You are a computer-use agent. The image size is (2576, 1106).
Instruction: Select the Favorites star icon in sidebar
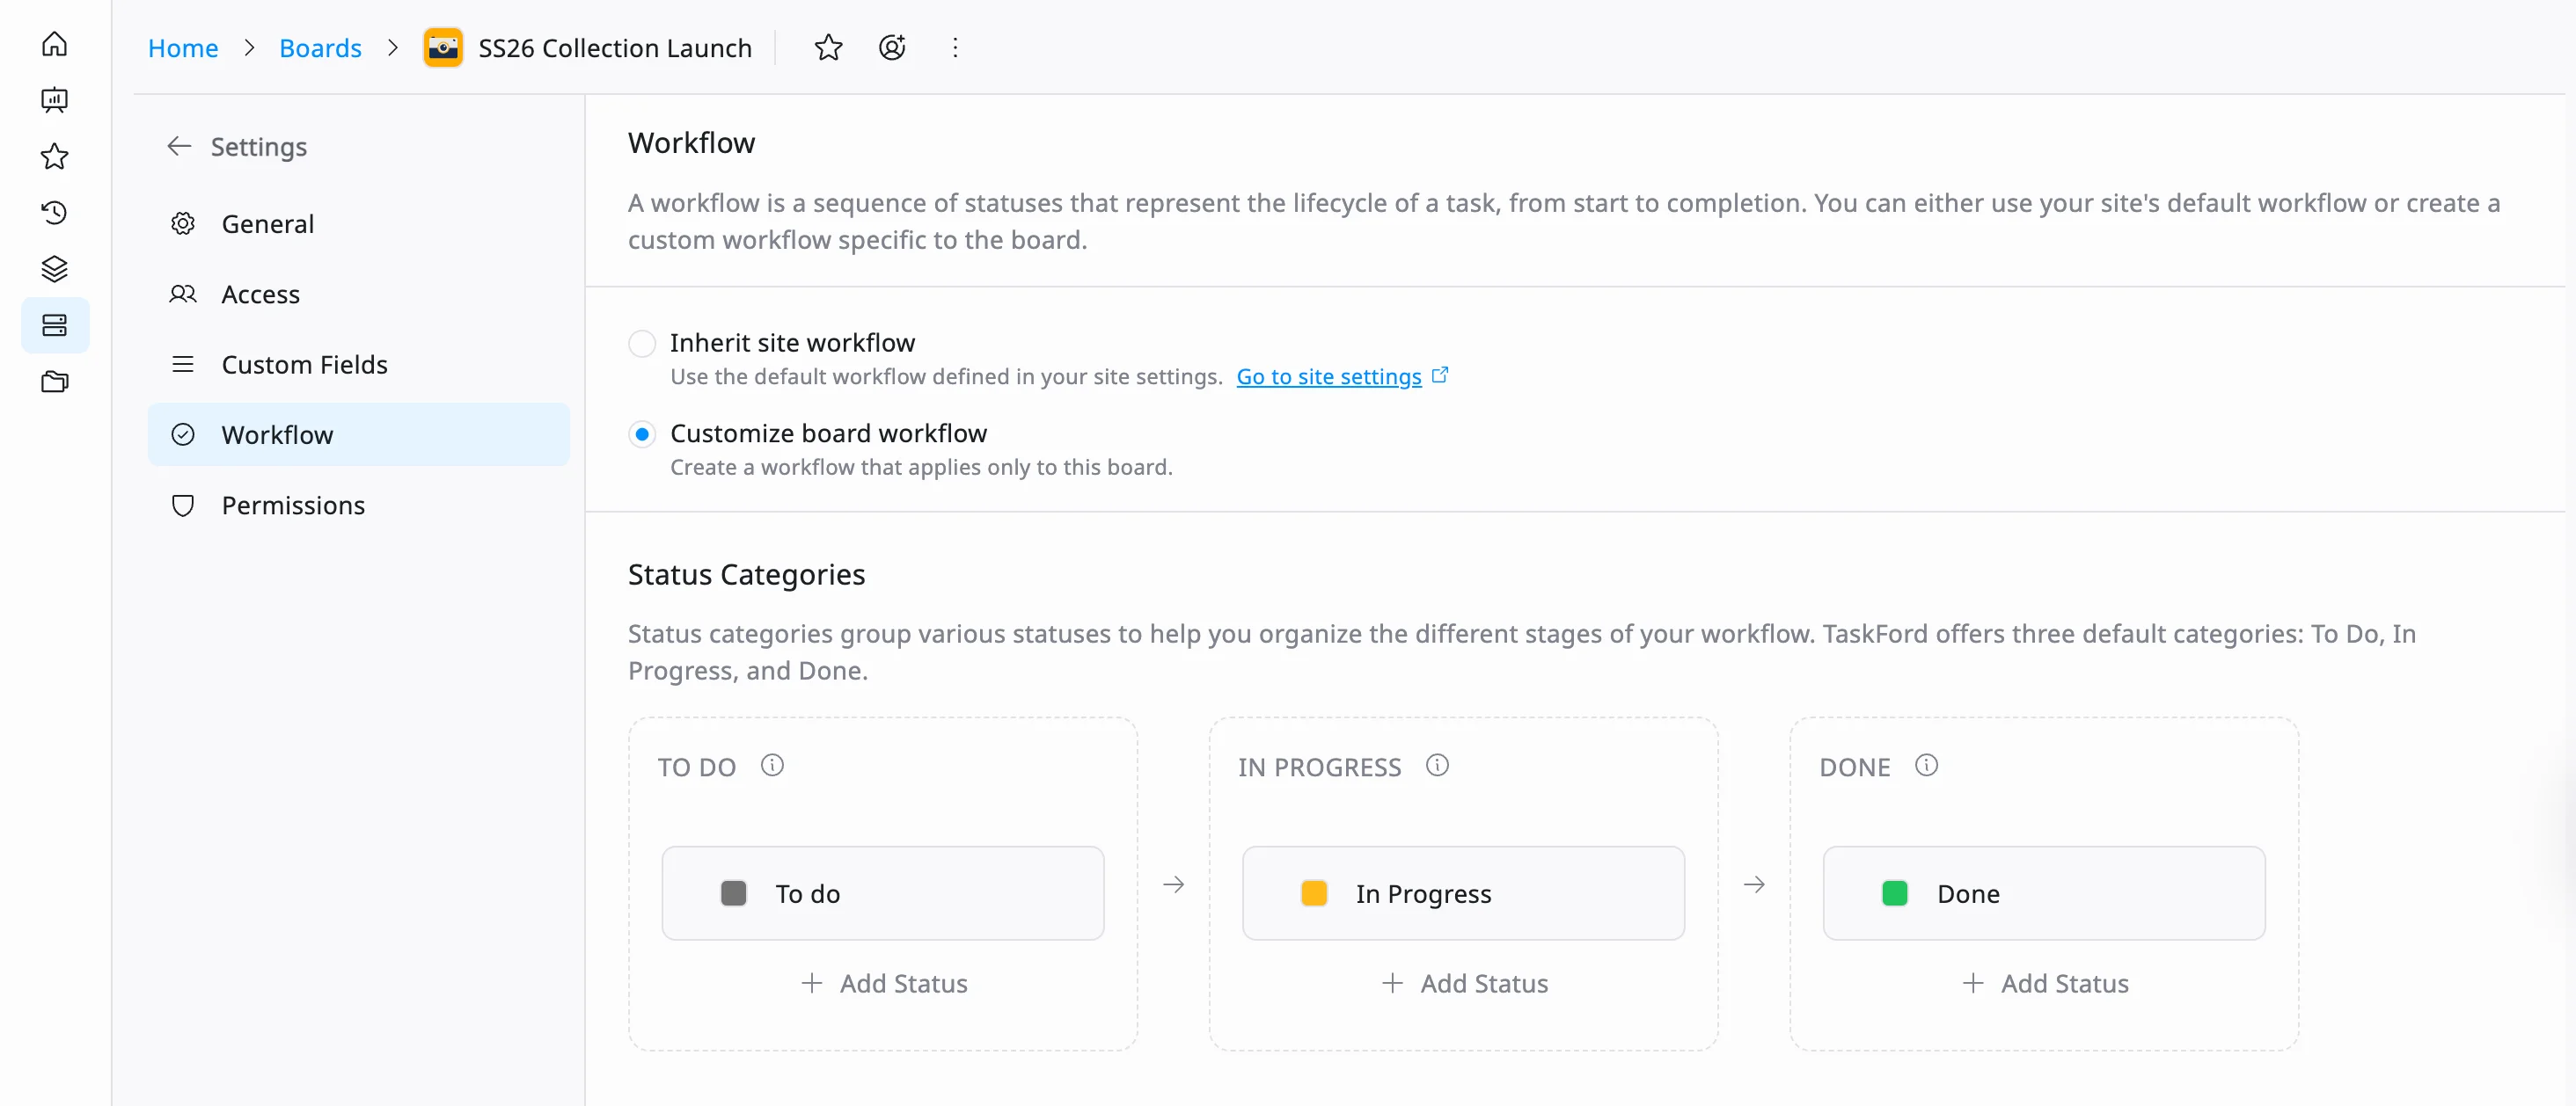(x=55, y=156)
